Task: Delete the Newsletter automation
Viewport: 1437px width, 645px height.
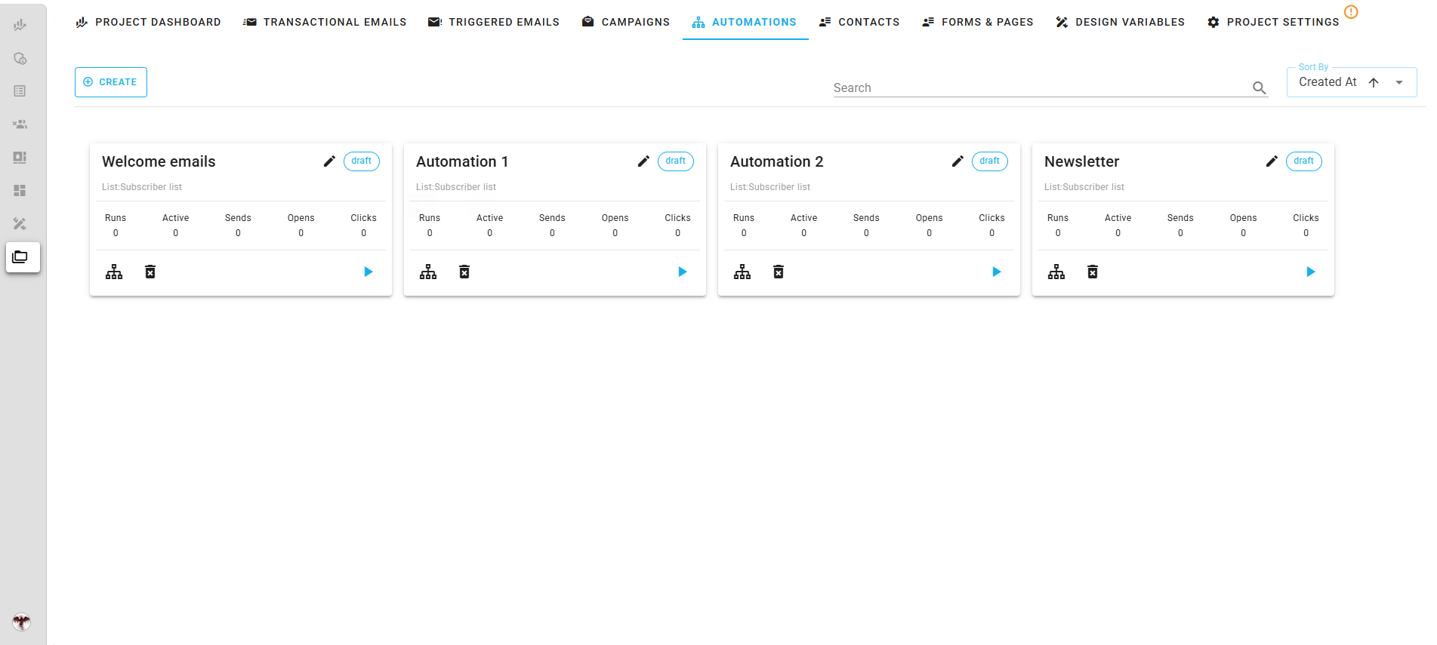Action: click(1093, 272)
